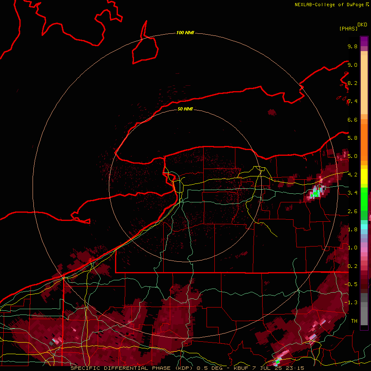Pick the cyan color bar segment
The image size is (371, 371).
pos(364,226)
